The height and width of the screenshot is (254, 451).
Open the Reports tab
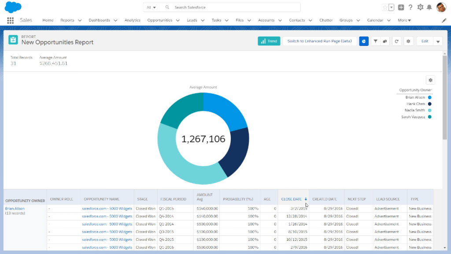point(67,20)
